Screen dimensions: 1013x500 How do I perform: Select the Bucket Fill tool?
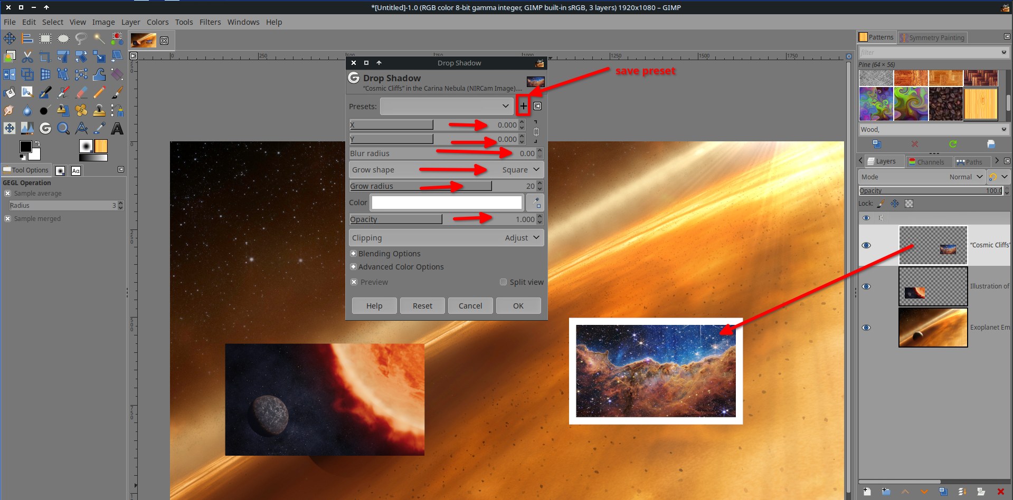(x=10, y=92)
